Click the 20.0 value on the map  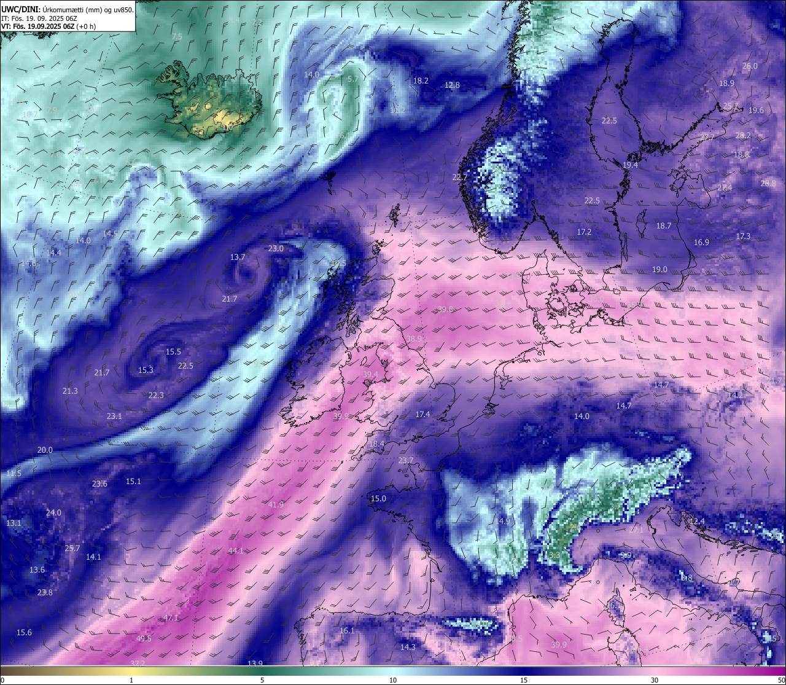tap(45, 450)
